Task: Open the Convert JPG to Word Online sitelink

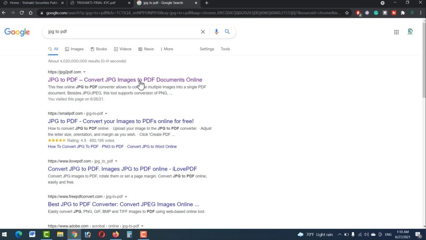Action: point(152,146)
